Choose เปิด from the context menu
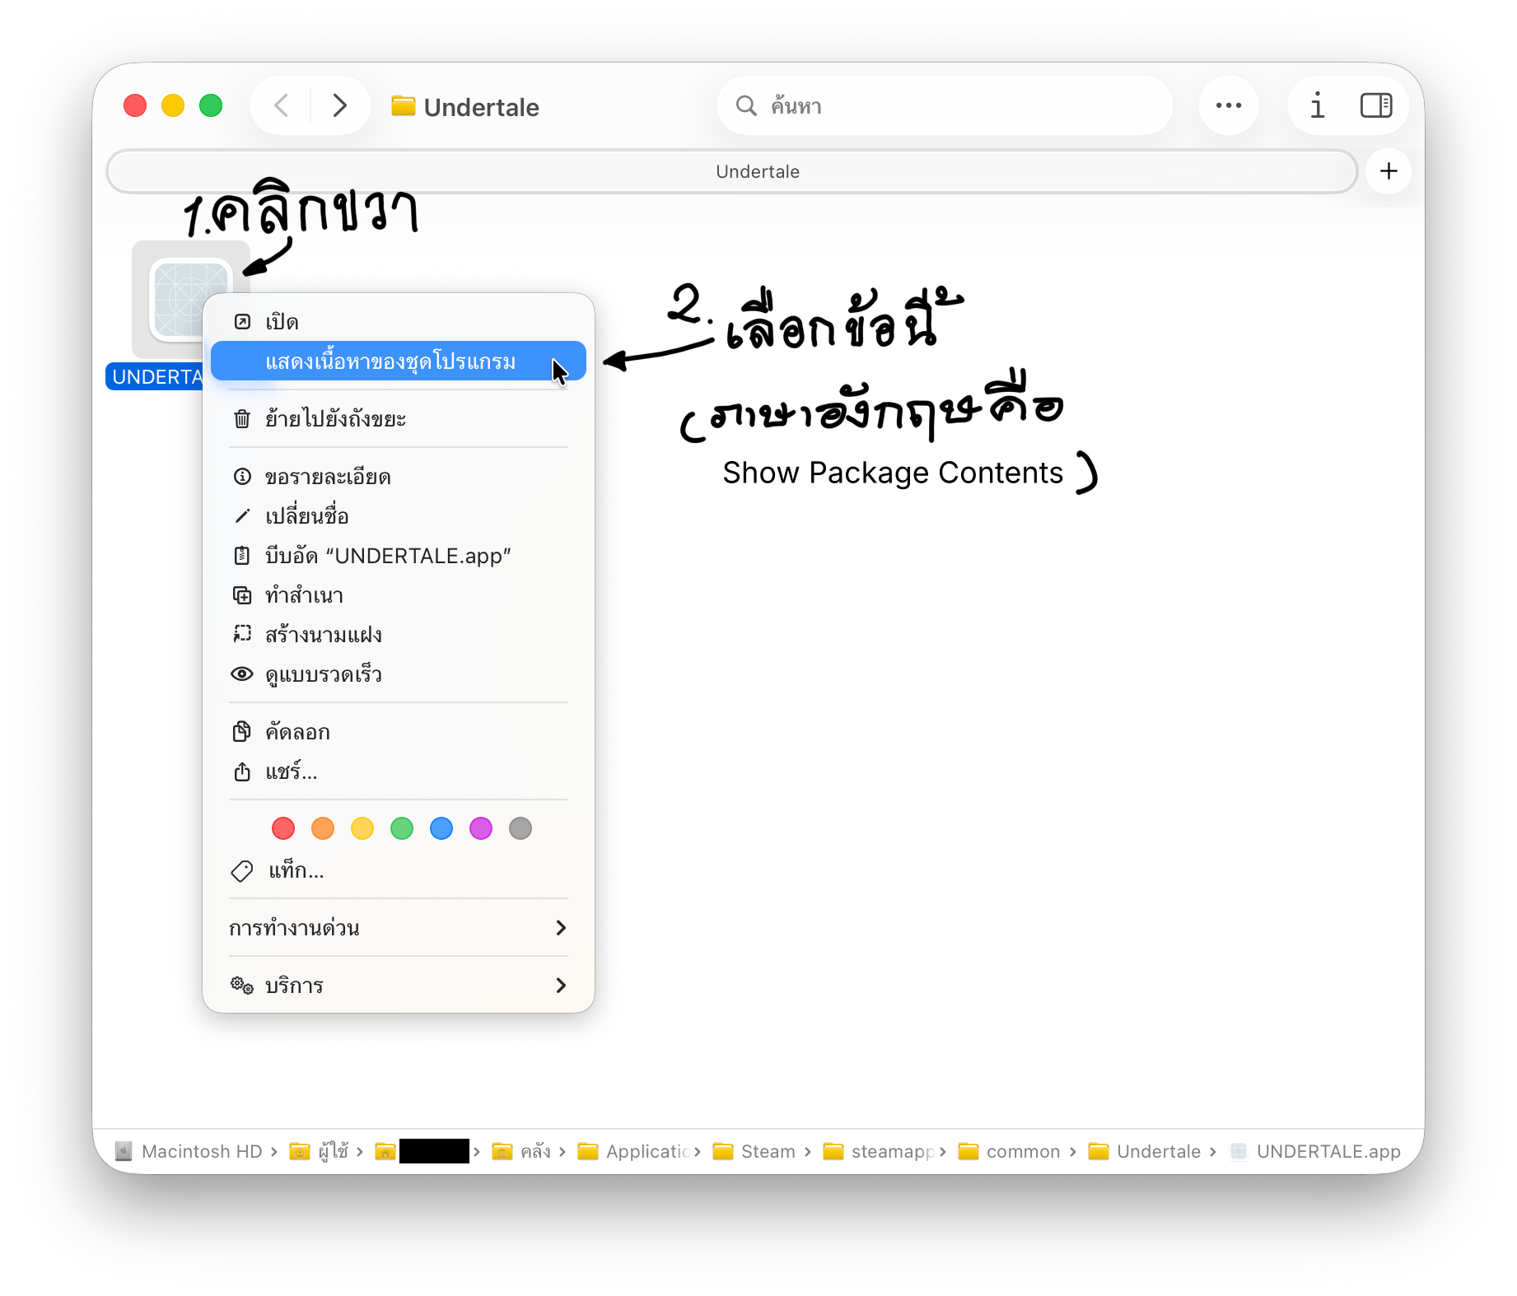 coord(399,321)
